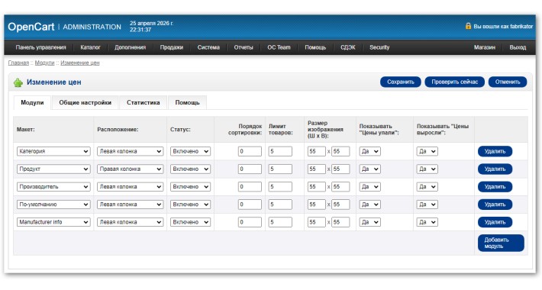Click the green puzzle module icon

click(x=18, y=82)
